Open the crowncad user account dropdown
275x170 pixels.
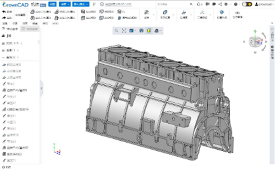(264, 4)
